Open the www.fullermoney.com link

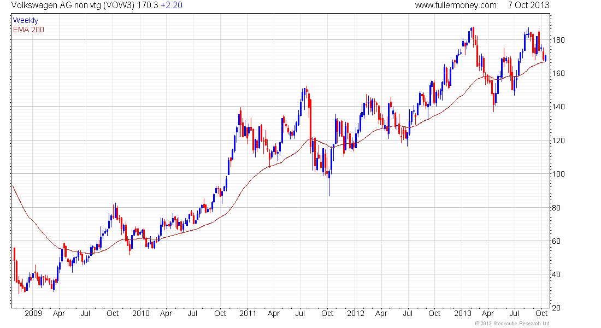tap(455, 5)
